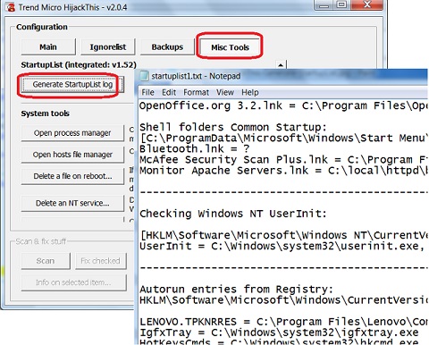This screenshot has width=429, height=345.
Task: Click Open process manager button
Action: point(72,133)
